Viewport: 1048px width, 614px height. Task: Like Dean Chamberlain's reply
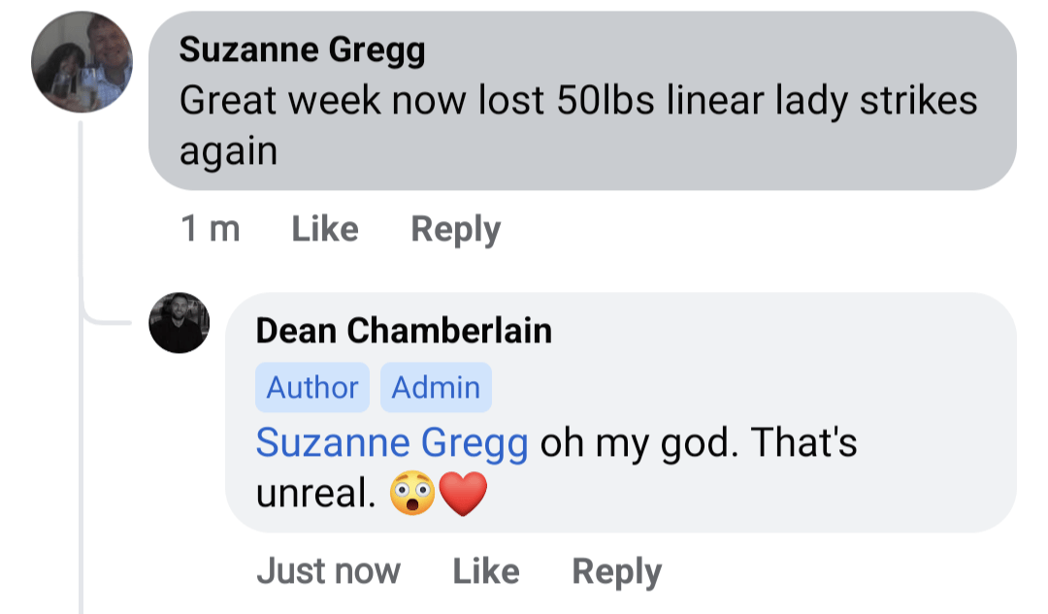(x=485, y=571)
